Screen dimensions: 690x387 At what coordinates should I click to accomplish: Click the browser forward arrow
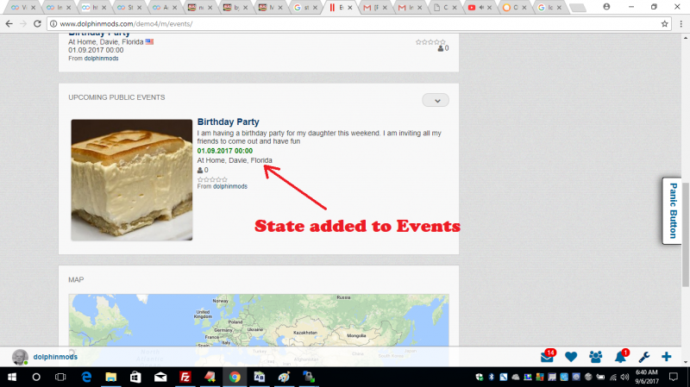23,24
